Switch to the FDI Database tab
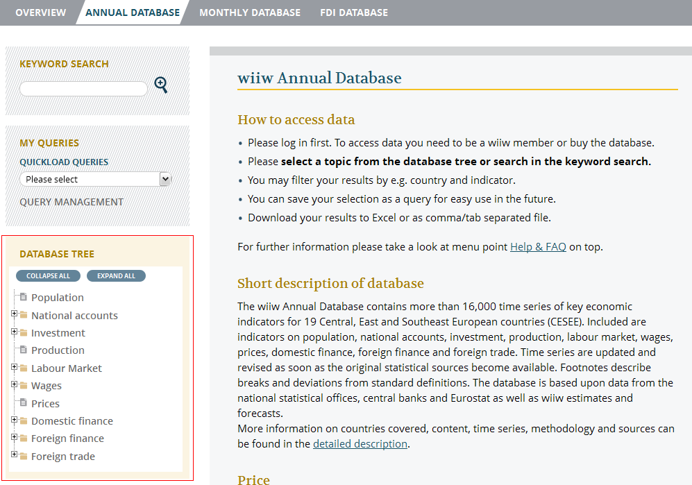 pos(354,12)
